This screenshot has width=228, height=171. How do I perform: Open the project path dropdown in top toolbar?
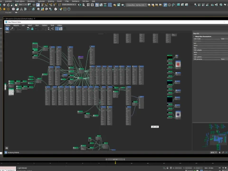coord(136,5)
